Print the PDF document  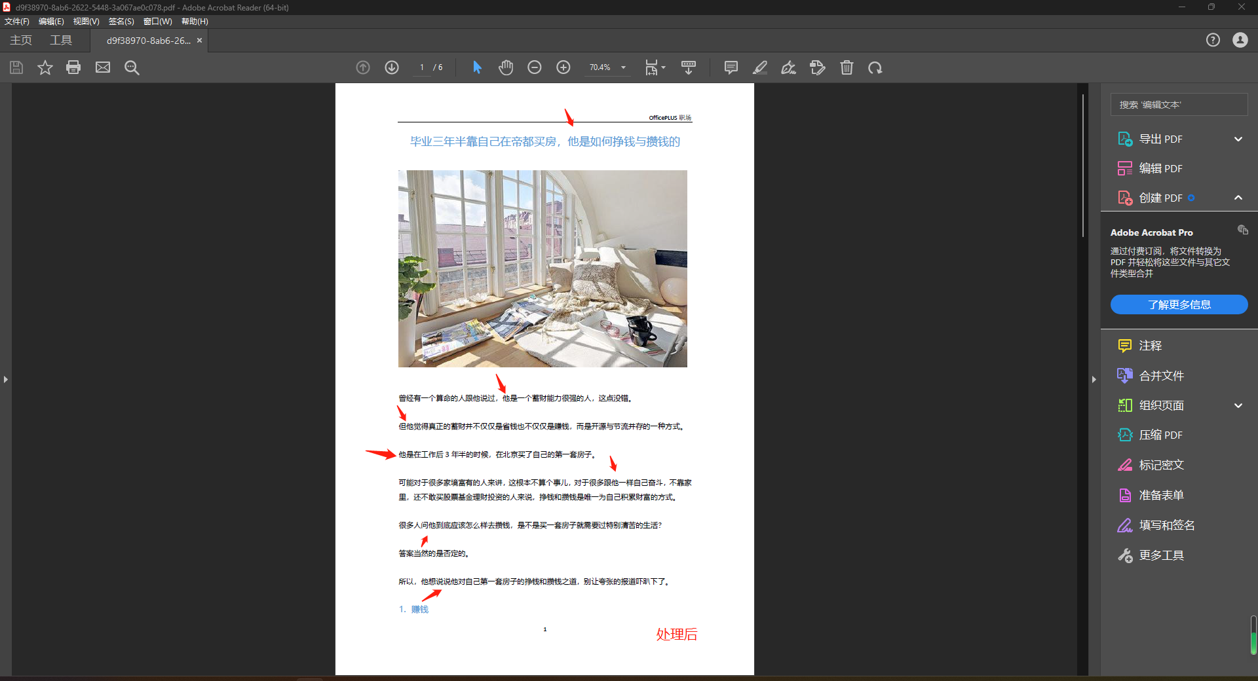pyautogui.click(x=73, y=67)
